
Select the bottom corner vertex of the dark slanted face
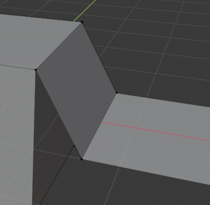pos(82,159)
